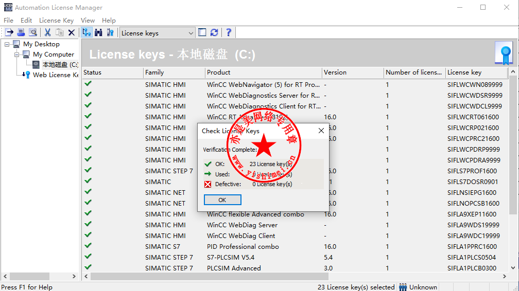This screenshot has width=519, height=291.
Task: Click the users icon in status bar
Action: point(403,287)
